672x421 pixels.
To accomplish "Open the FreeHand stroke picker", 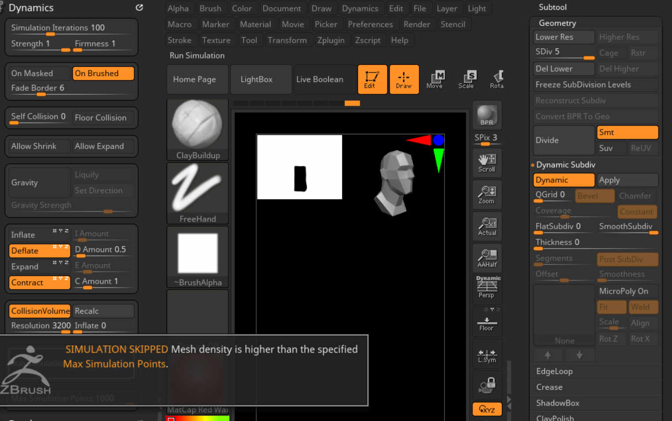I will 197,193.
